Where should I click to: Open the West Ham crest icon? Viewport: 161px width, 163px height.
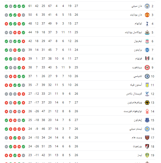coord(147,137)
